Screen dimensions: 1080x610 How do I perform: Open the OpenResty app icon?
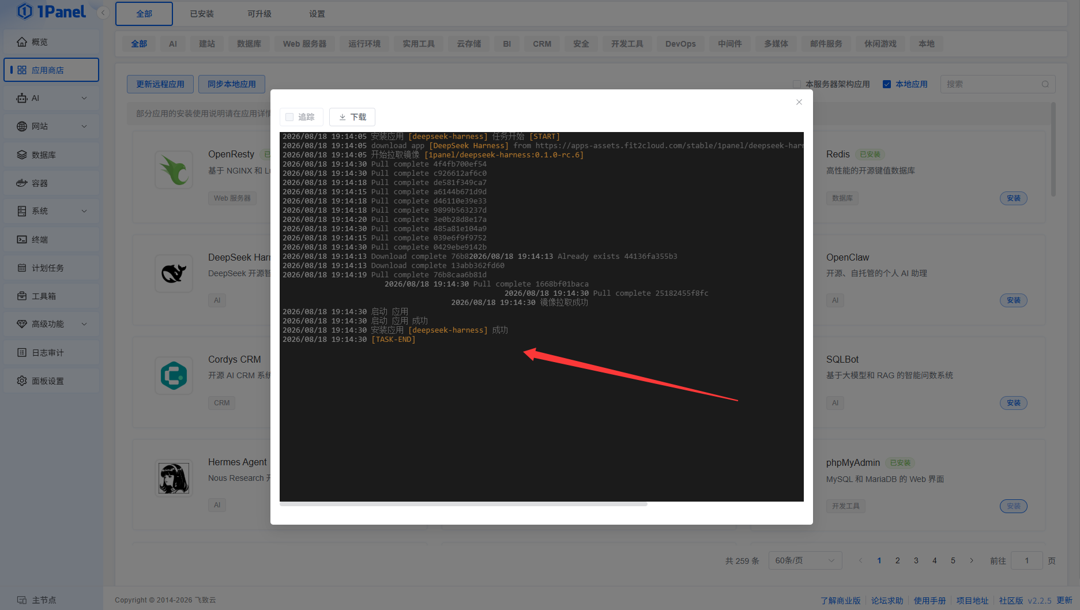coord(174,170)
